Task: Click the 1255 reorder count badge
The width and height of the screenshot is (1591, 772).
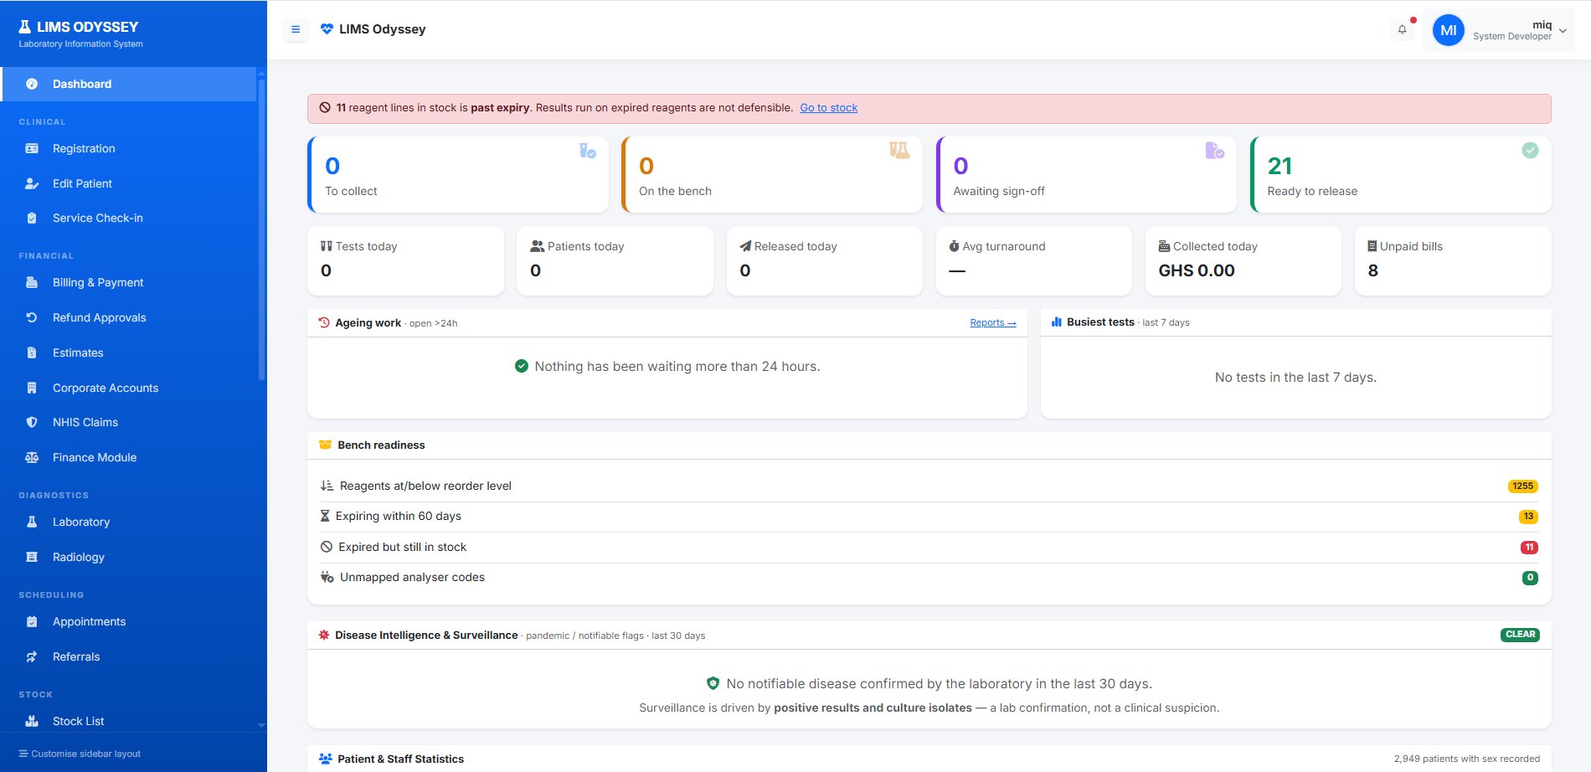Action: pos(1523,486)
